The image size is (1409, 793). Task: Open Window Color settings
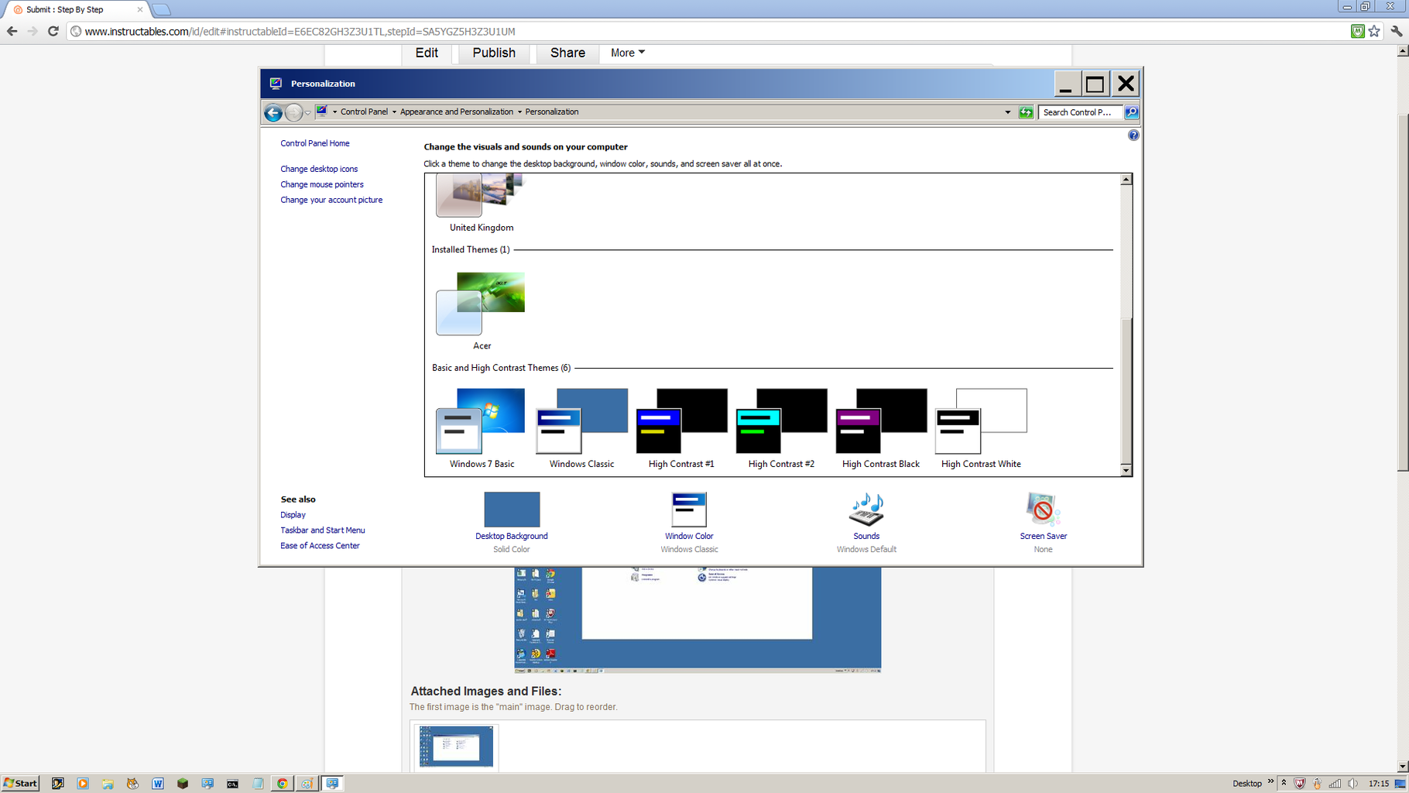[688, 519]
